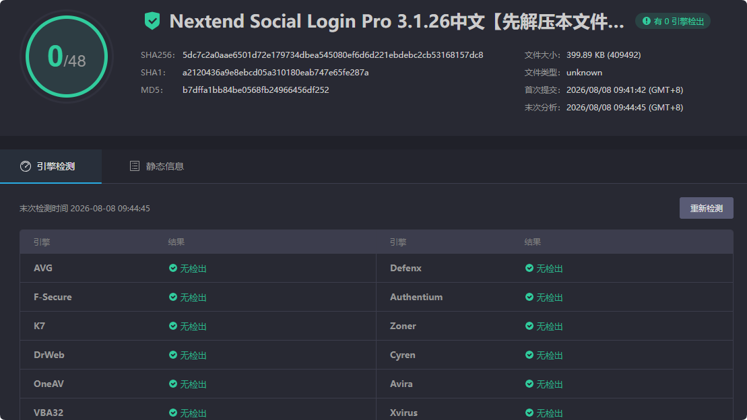
Task: Click the 无检出 result text for AVG
Action: click(193, 269)
